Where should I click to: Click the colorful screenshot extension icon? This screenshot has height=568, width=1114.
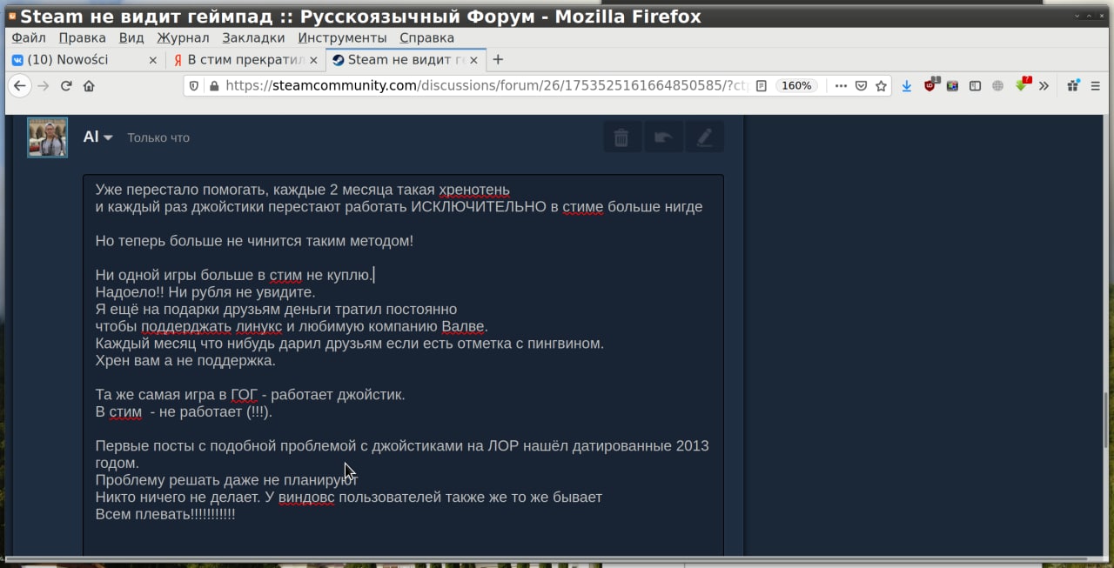(952, 86)
